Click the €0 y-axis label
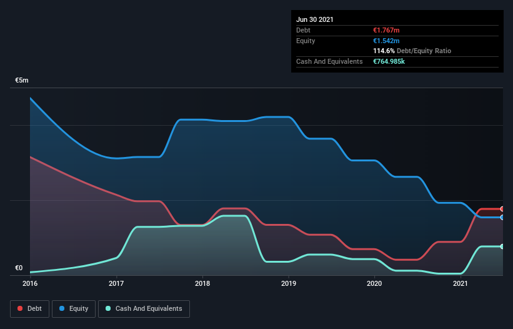The width and height of the screenshot is (513, 329). pyautogui.click(x=19, y=268)
